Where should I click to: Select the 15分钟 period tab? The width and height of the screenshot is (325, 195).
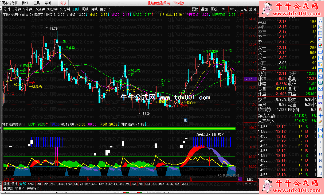(x=40, y=9)
